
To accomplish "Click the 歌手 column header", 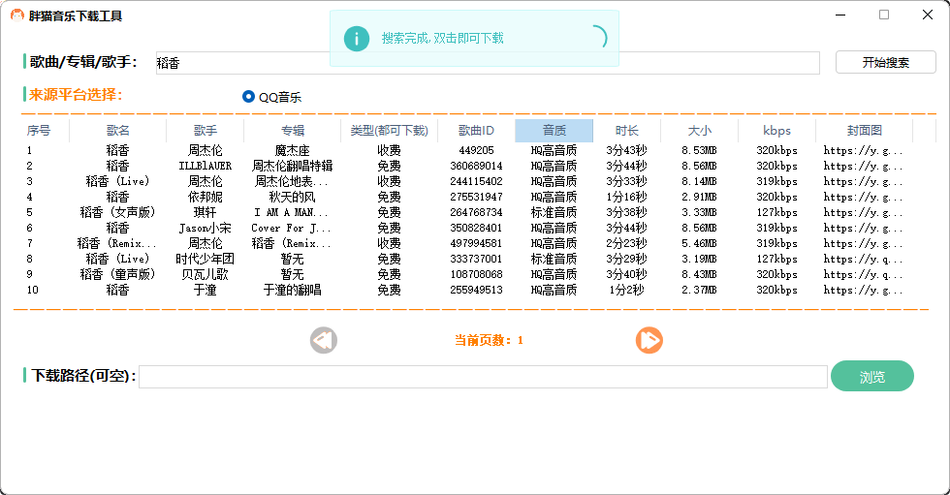I will coord(205,131).
